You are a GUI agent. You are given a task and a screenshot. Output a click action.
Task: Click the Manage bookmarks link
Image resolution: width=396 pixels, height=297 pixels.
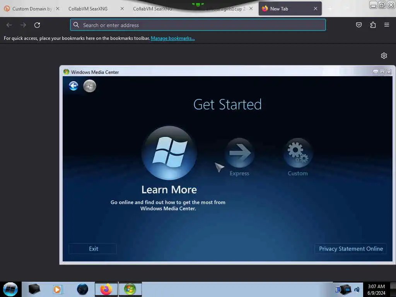click(173, 38)
